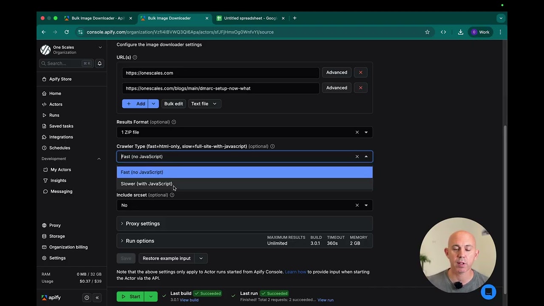Image resolution: width=544 pixels, height=306 pixels.
Task: Click the help question icon at sidebar bottom
Action: click(87, 298)
